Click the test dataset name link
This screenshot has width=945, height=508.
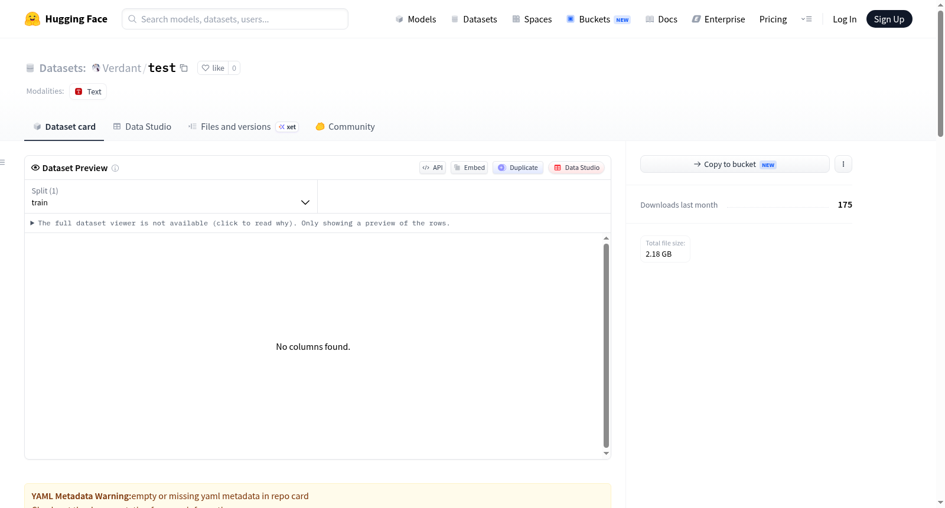pyautogui.click(x=162, y=68)
